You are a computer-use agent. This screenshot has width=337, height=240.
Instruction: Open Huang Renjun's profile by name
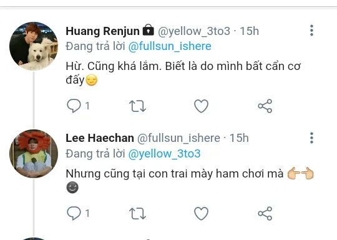102,31
